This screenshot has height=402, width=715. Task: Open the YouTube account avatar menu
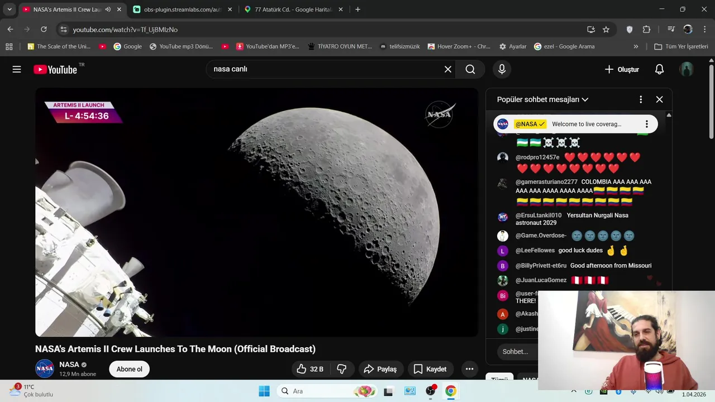click(687, 69)
